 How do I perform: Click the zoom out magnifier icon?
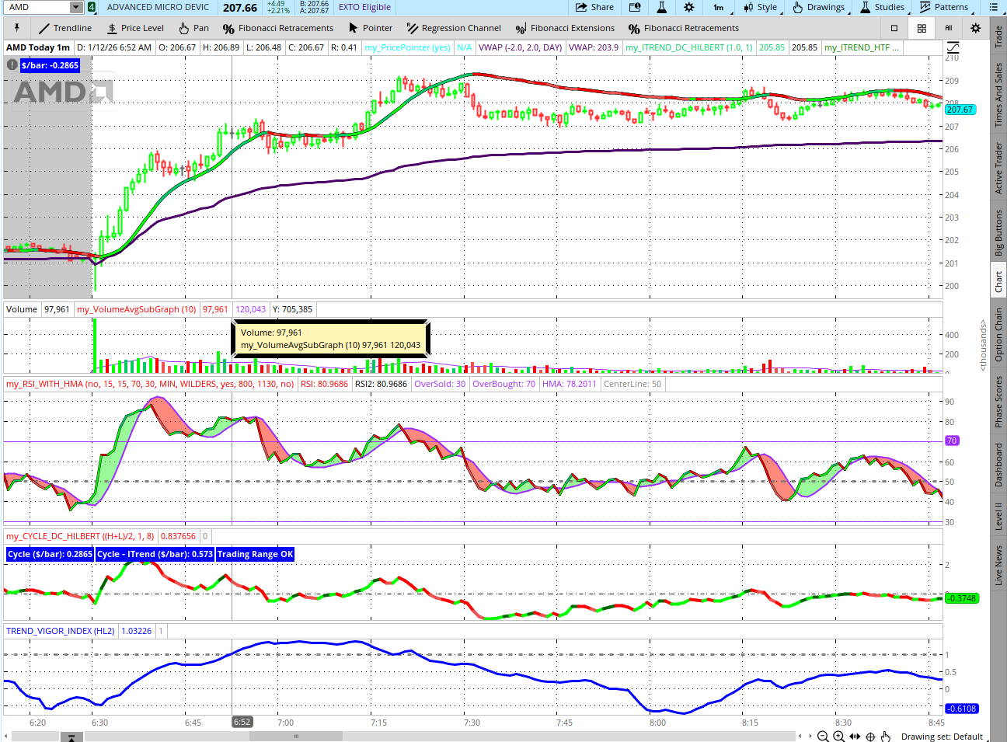coord(823,737)
